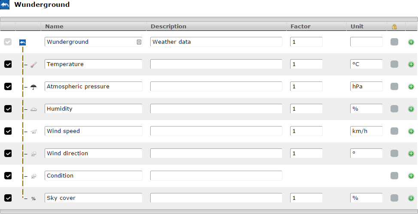Click the contact card icon inside Wunderground name field

(139, 42)
